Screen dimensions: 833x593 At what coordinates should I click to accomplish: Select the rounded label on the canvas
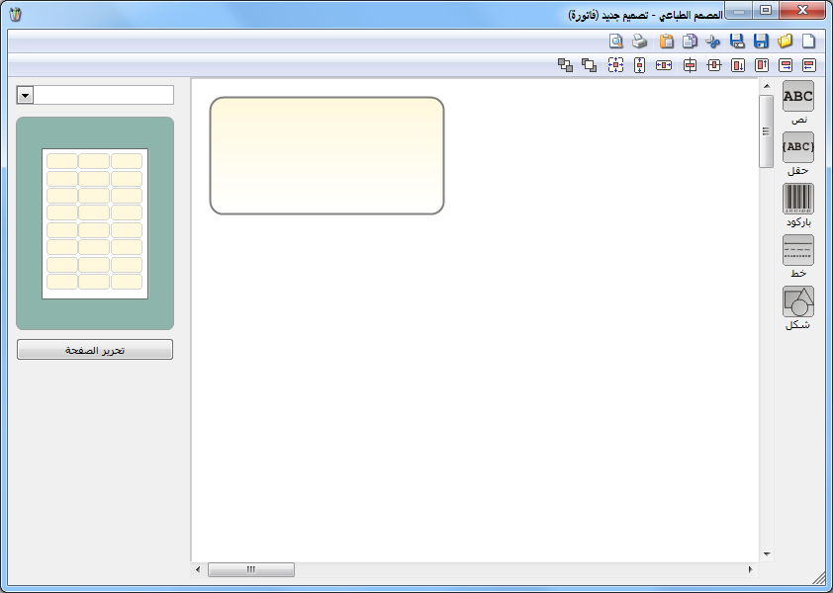tap(326, 155)
